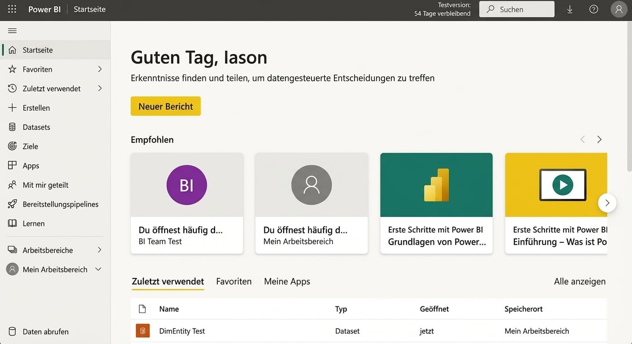Open the user account avatar in header
The width and height of the screenshot is (632, 344).
click(619, 9)
